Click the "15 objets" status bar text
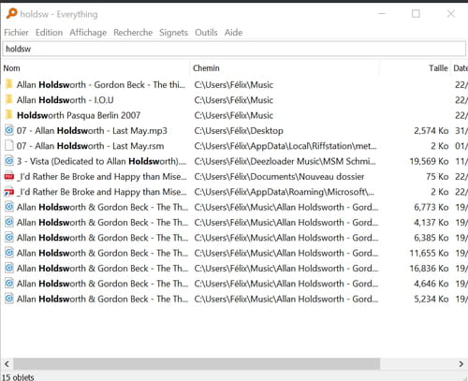Viewport: 468px width, 381px height. 18,377
